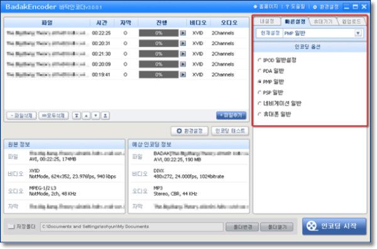
Task: Switch to the 휴대기기 tab
Action: click(323, 21)
